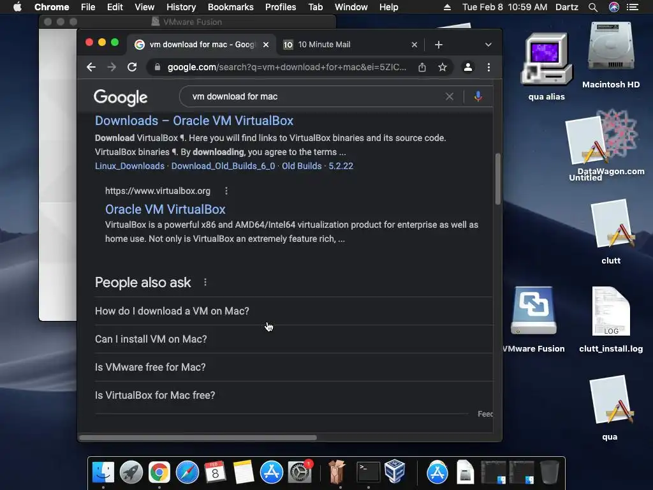
Task: Open Chrome's three-dot options menu
Action: [488, 67]
